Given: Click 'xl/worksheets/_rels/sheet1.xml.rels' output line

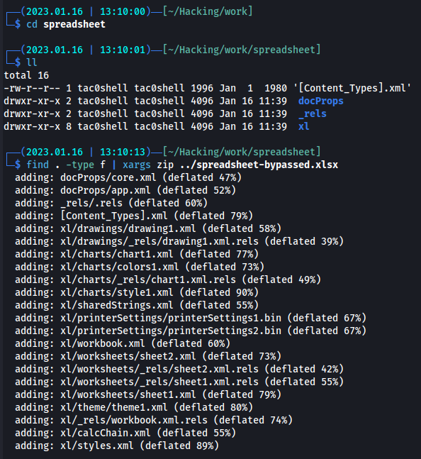Looking at the screenshot, I should tap(179, 382).
